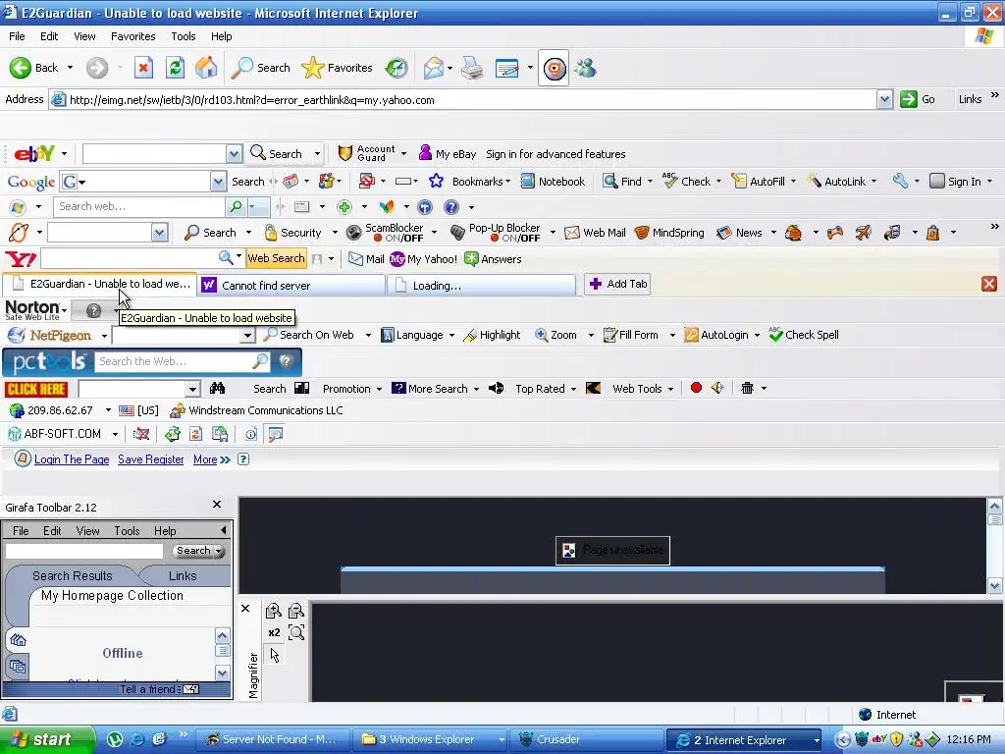This screenshot has height=754, width=1005.
Task: Click Magnifier zoom in icon
Action: point(273,611)
